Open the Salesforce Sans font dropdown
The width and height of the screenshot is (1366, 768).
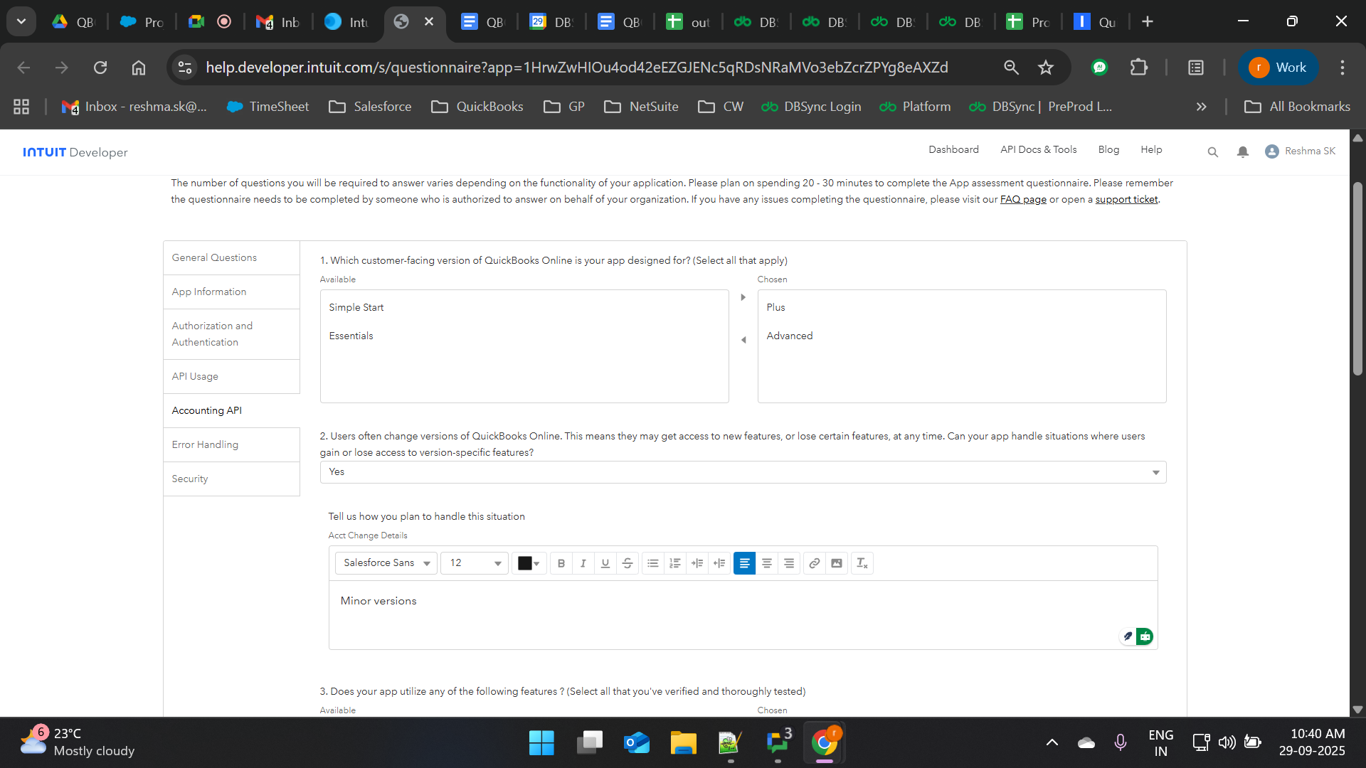(386, 563)
